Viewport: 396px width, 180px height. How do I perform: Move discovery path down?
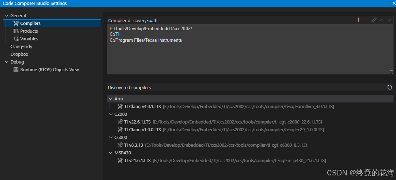389,20
